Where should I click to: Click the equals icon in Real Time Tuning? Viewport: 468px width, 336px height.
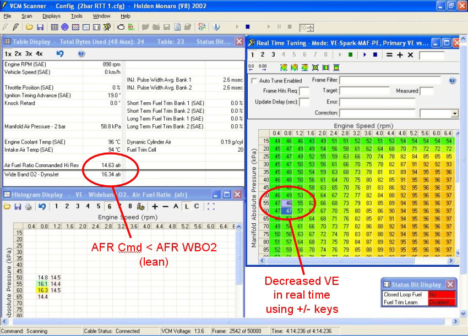[389, 55]
